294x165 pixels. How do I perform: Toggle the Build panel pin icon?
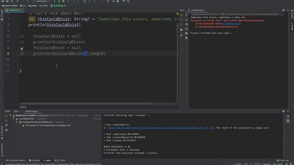click(x=6, y=125)
